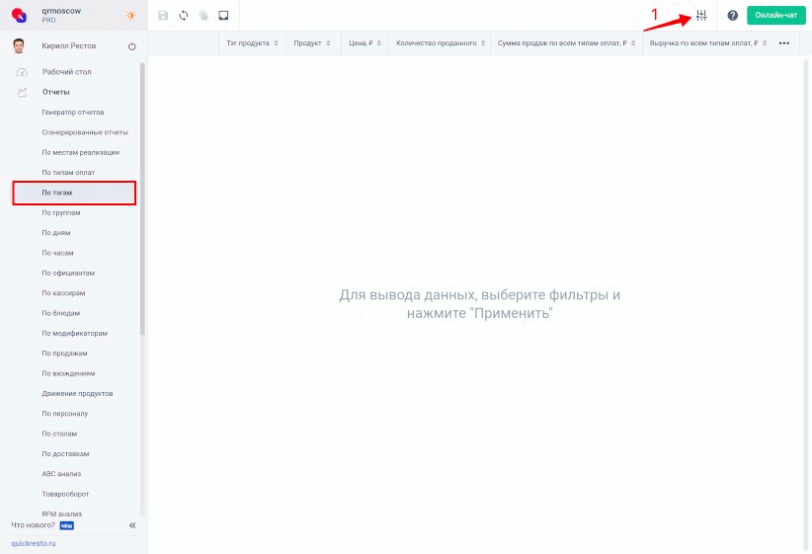Screen dimensions: 812x554
Task: Click the Что нового? link
Action: (x=34, y=525)
